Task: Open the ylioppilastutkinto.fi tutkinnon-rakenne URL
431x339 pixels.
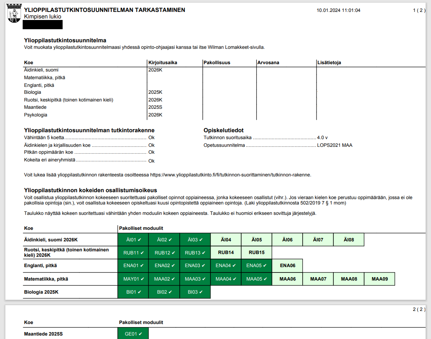Action: pos(230,175)
